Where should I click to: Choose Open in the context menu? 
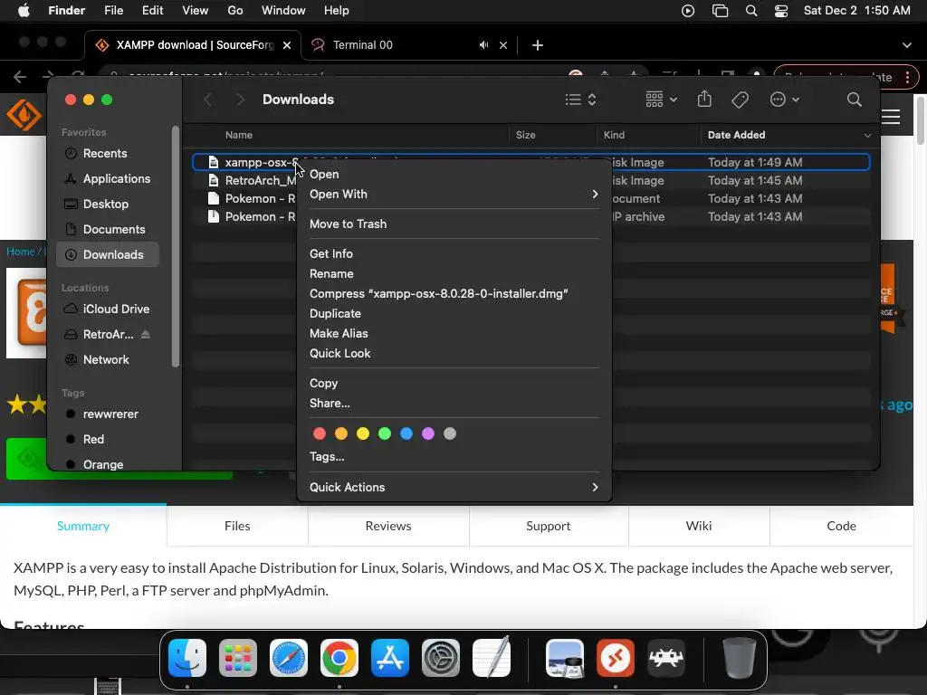click(x=454, y=175)
